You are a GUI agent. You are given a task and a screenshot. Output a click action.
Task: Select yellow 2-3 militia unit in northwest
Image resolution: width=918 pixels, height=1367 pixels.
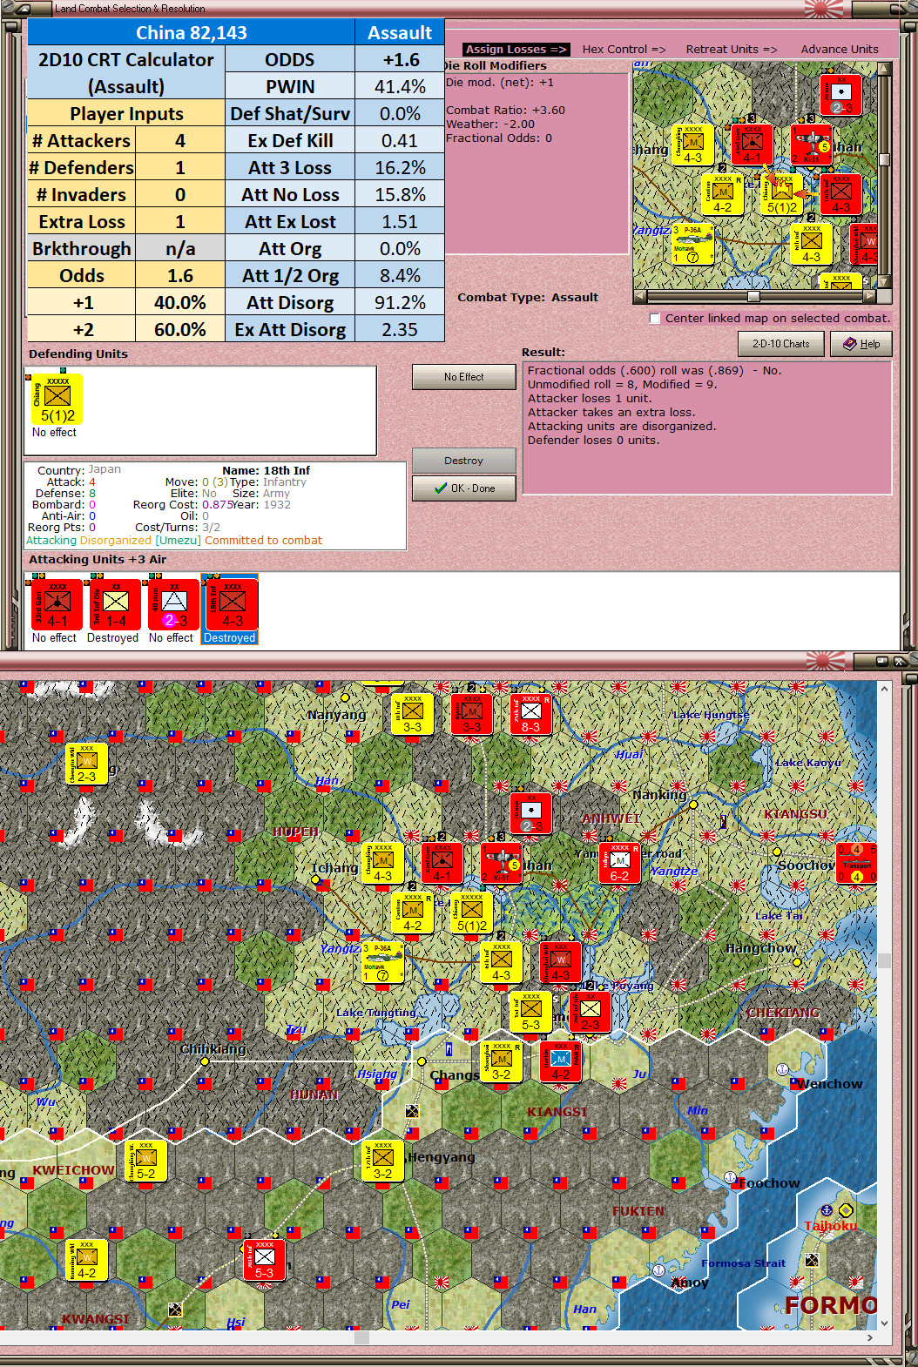click(x=86, y=764)
